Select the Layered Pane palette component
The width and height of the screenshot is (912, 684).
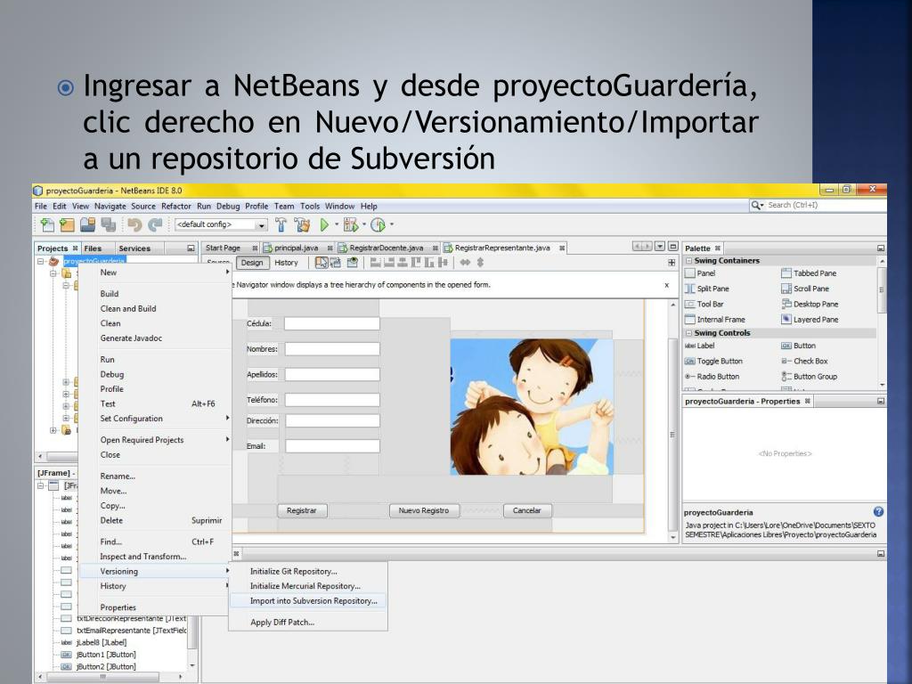(810, 320)
